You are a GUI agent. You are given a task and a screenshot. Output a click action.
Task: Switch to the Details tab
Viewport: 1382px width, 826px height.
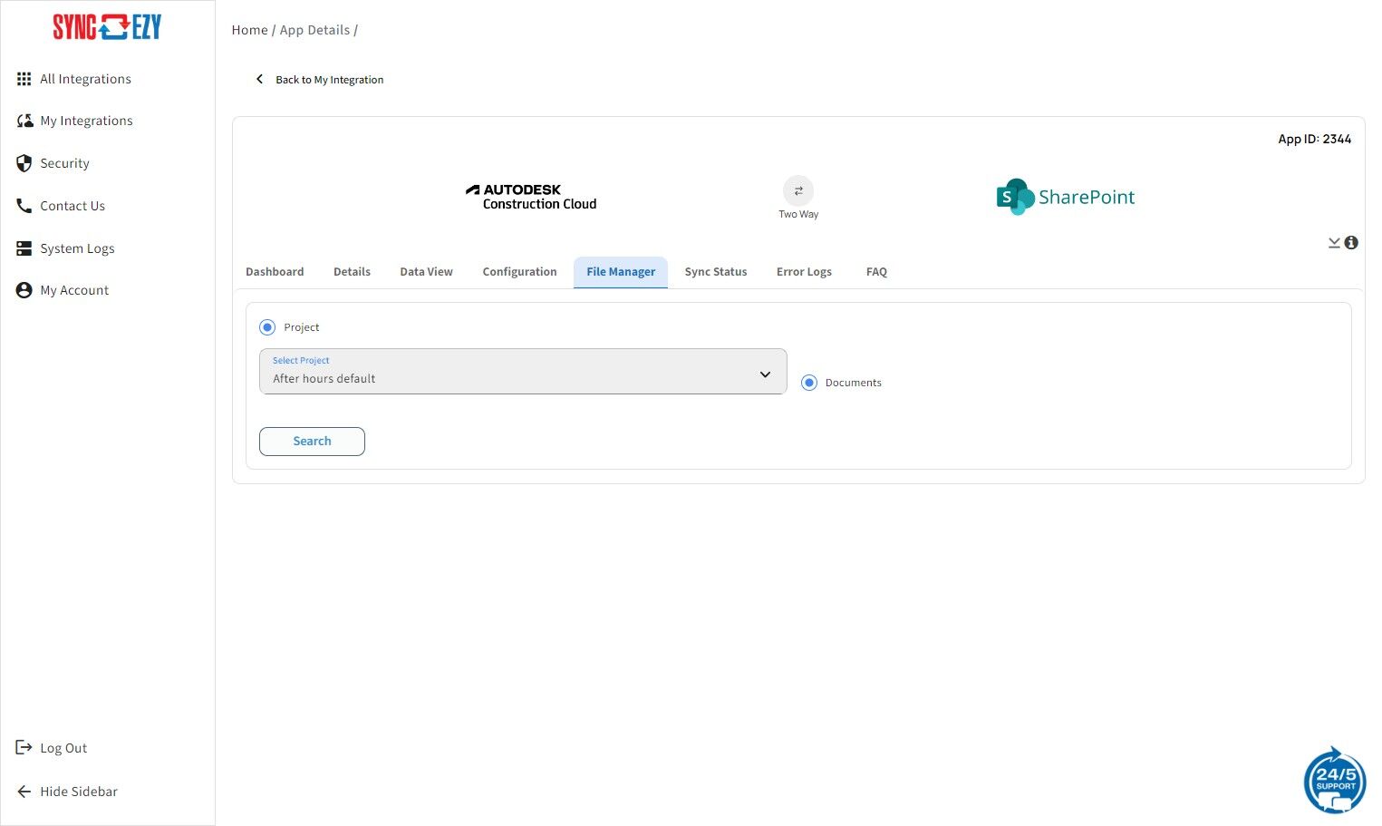352,272
